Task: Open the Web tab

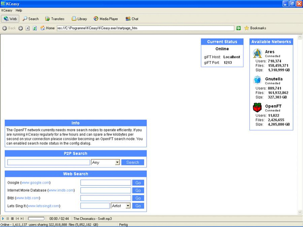Action: [10, 19]
